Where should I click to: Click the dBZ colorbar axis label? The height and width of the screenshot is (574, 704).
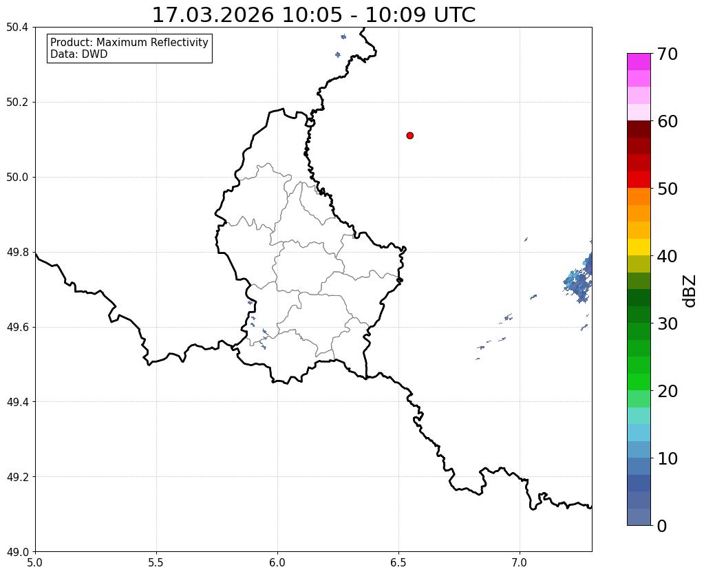point(690,291)
